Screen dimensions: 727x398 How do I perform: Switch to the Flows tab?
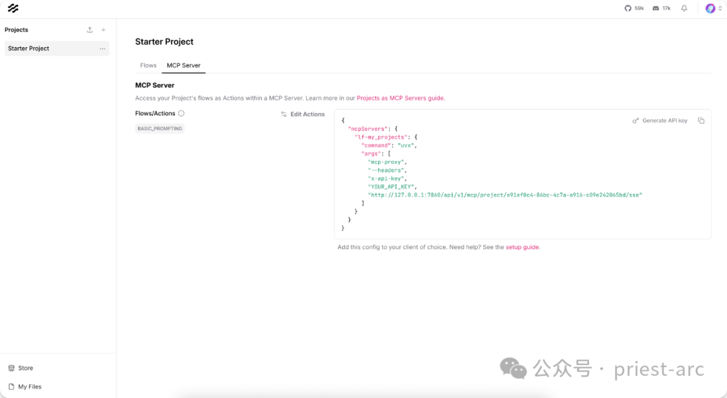148,65
